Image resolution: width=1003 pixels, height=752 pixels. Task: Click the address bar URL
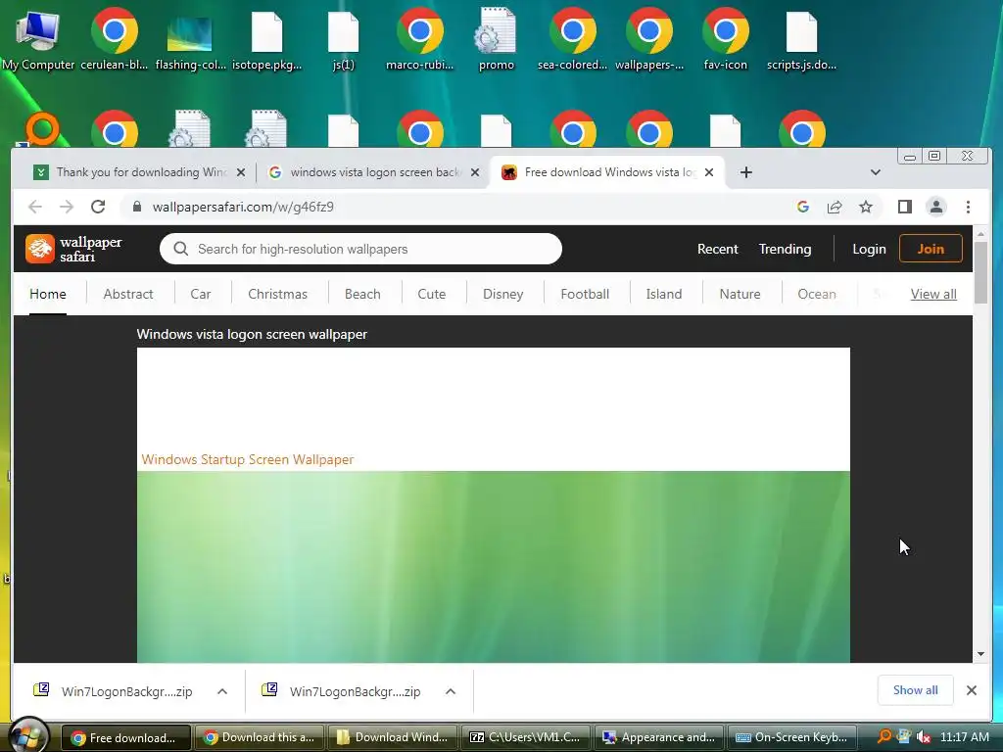243,207
